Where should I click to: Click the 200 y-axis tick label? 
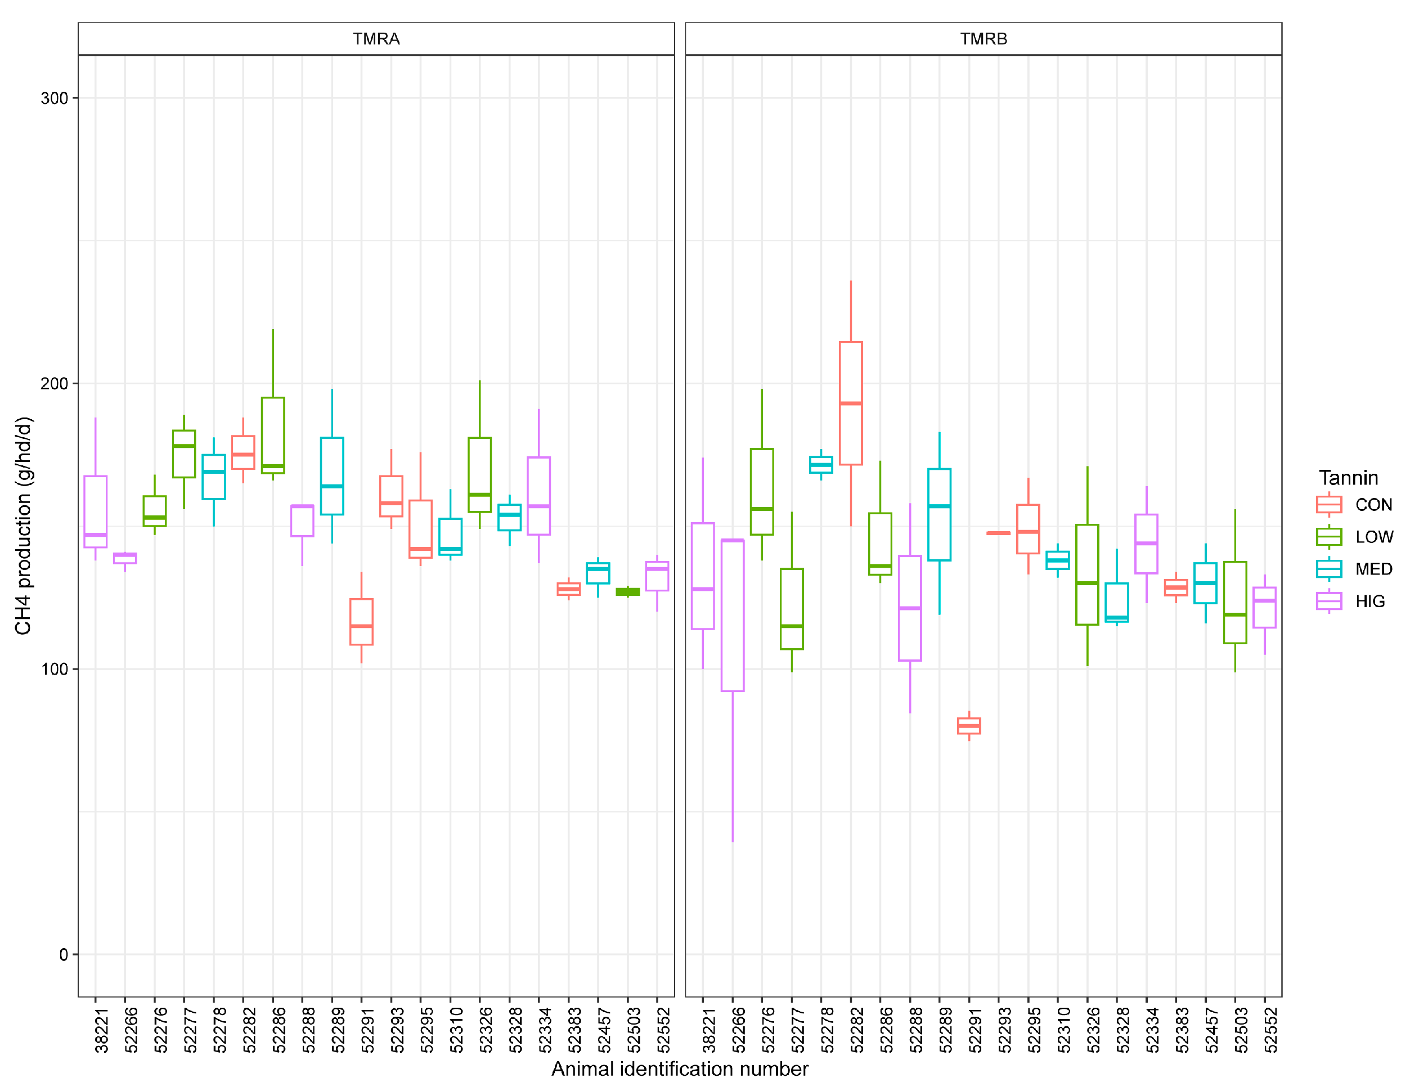tap(54, 384)
